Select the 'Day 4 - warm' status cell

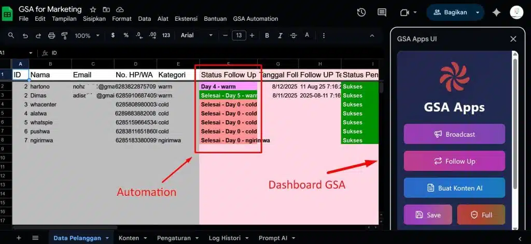click(x=229, y=87)
